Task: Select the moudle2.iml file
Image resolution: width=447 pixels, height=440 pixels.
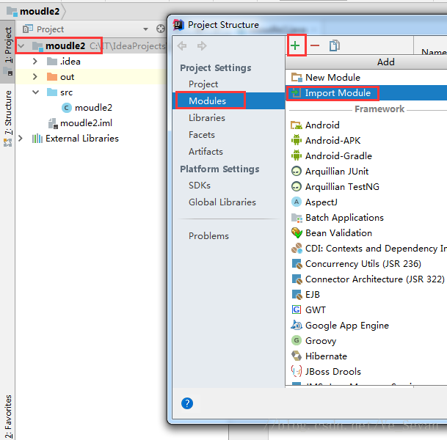Action: point(80,123)
